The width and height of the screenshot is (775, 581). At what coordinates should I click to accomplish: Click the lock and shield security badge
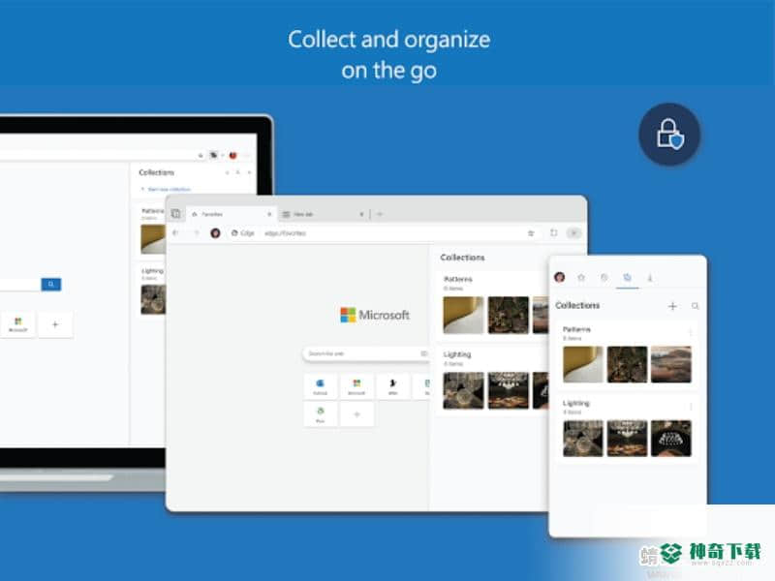(x=669, y=134)
